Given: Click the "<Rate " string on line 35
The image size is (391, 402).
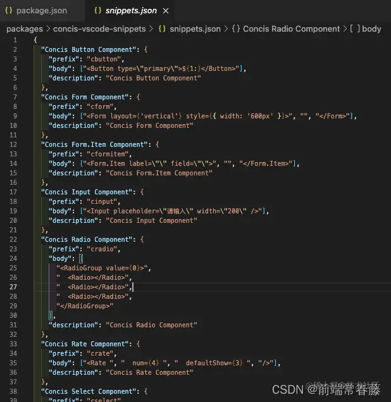Looking at the screenshot, I should pyautogui.click(x=98, y=363).
